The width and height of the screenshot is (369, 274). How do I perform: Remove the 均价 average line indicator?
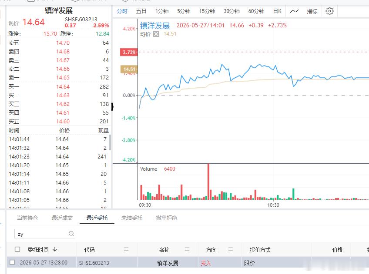(x=156, y=34)
